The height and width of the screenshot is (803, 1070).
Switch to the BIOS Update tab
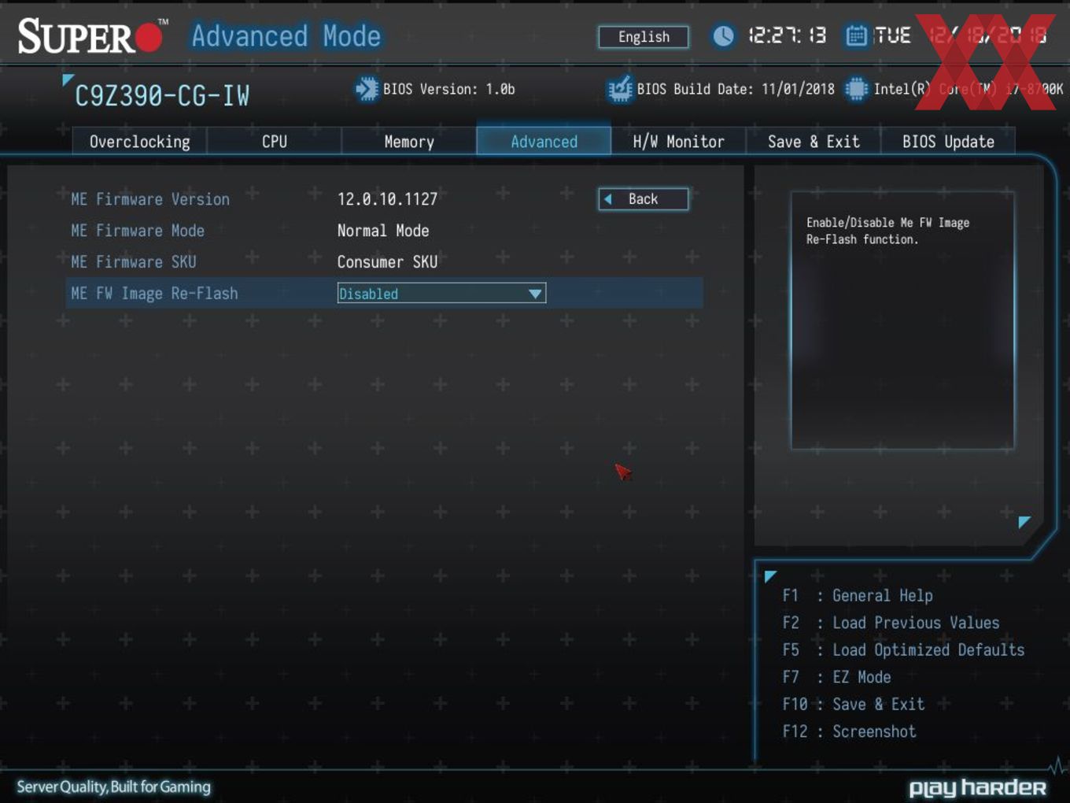coord(948,142)
